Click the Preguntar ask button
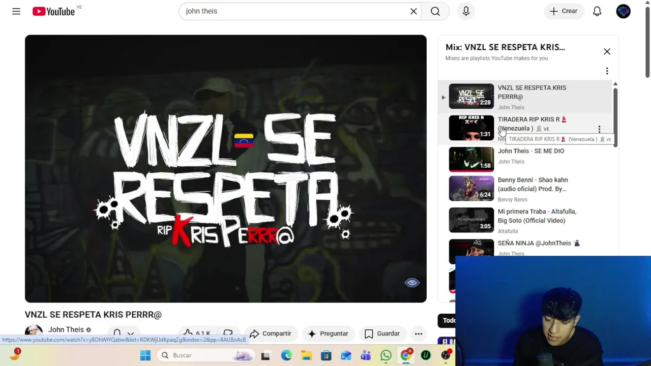This screenshot has height=366, width=651. coord(328,333)
